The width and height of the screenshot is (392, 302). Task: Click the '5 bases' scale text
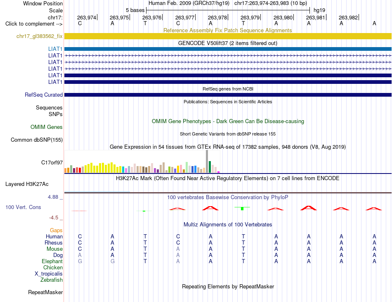[x=135, y=10]
